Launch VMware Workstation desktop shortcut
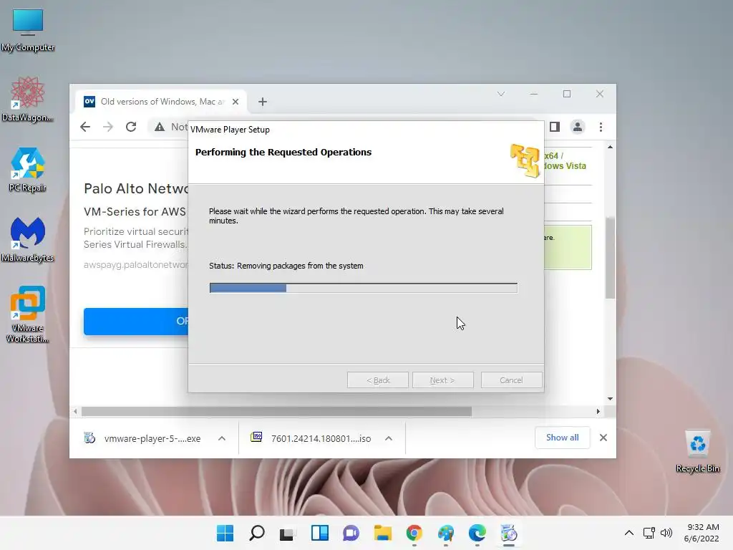 (28, 314)
